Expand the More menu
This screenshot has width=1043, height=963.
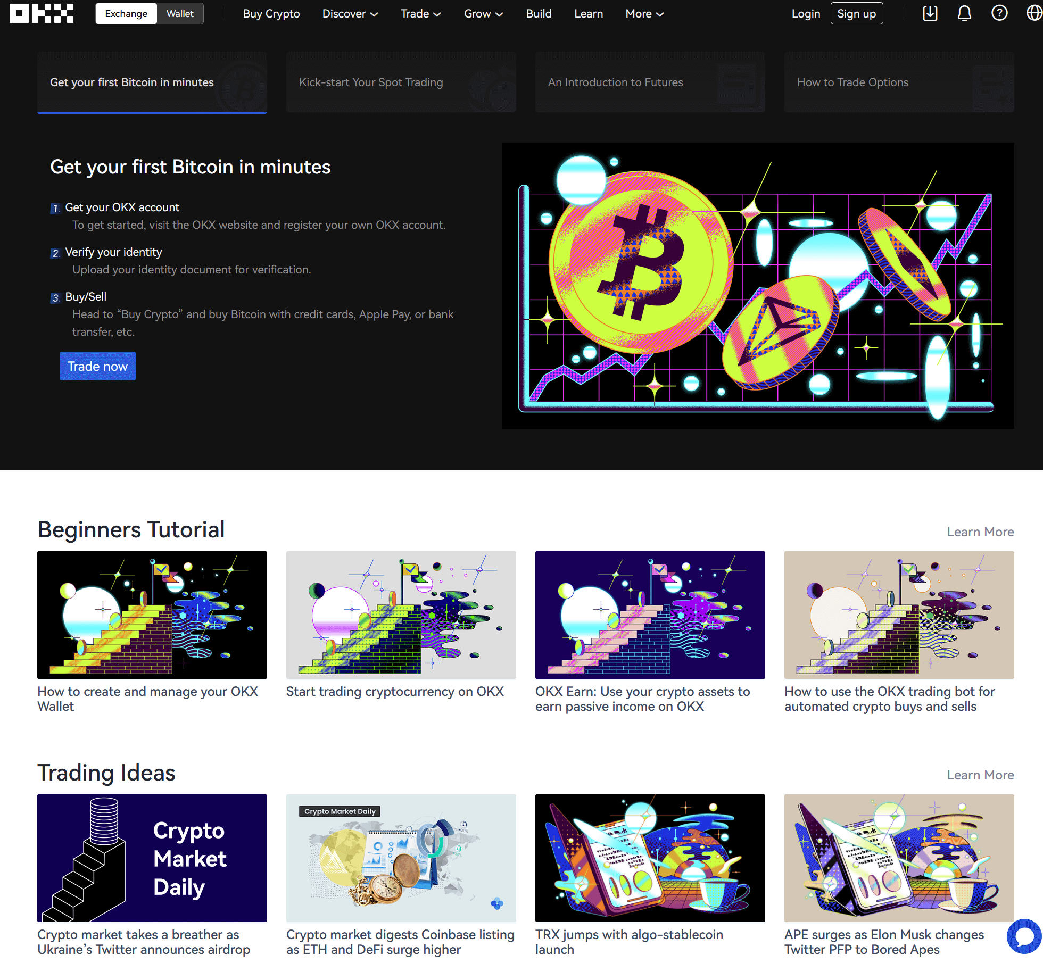pyautogui.click(x=644, y=14)
